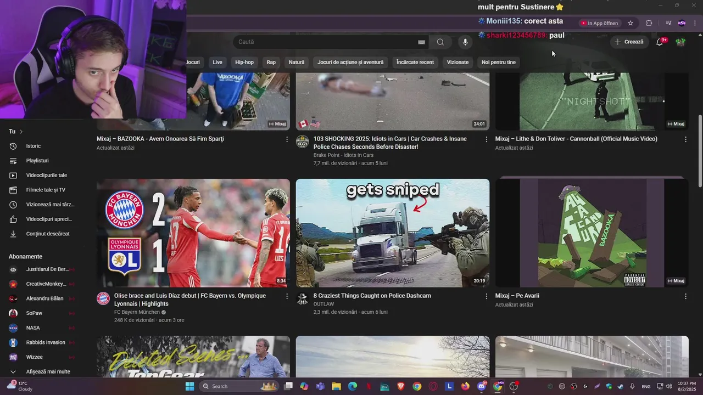Select the Live filter chip
Screen dimensions: 703x395
217,62
